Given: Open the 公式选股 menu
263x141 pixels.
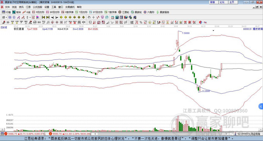Looking at the screenshot, I should [37, 7].
